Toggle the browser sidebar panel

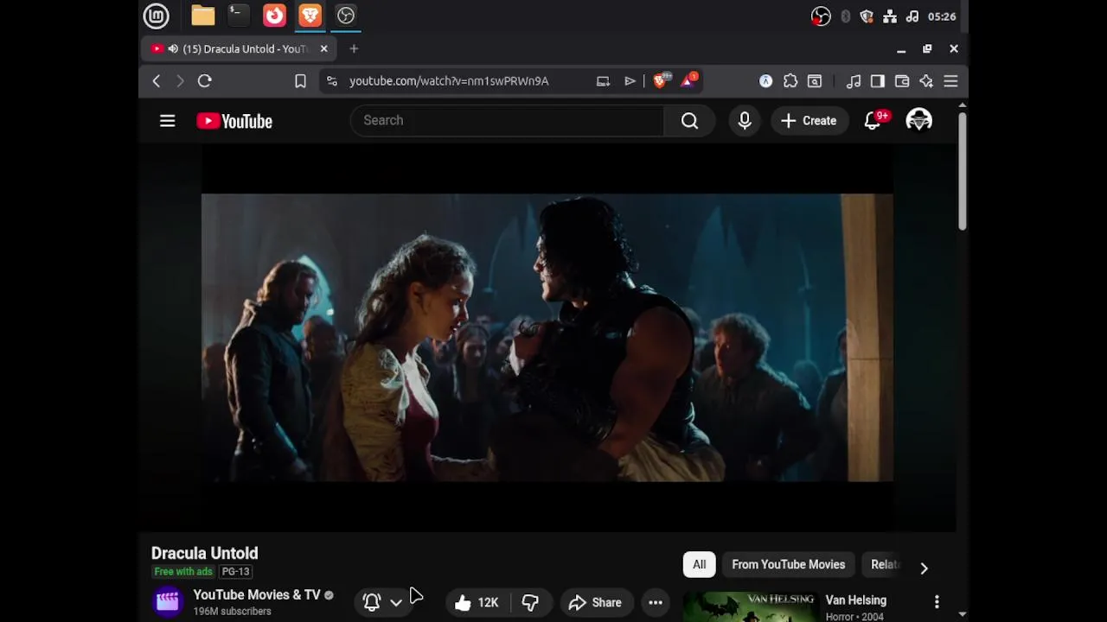point(878,81)
